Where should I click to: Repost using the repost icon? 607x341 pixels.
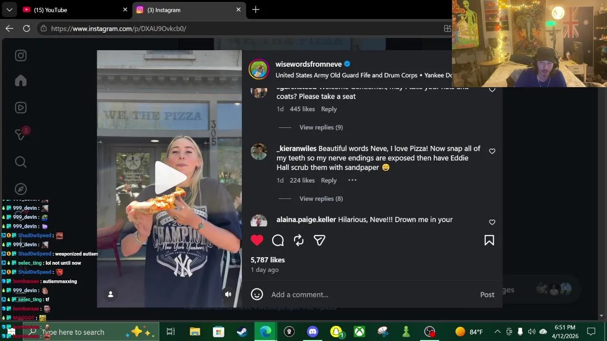tap(299, 240)
